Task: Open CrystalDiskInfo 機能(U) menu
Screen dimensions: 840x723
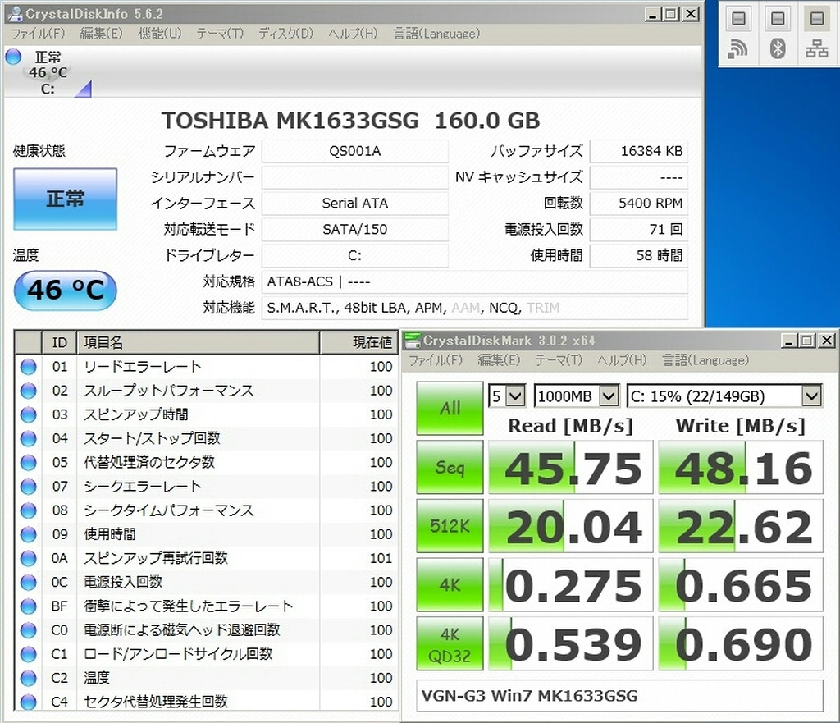Action: tap(160, 34)
